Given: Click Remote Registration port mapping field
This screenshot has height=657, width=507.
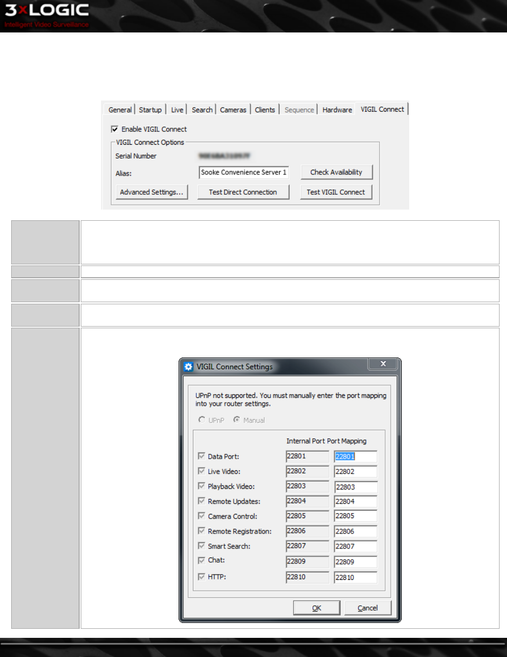Looking at the screenshot, I should pos(356,531).
